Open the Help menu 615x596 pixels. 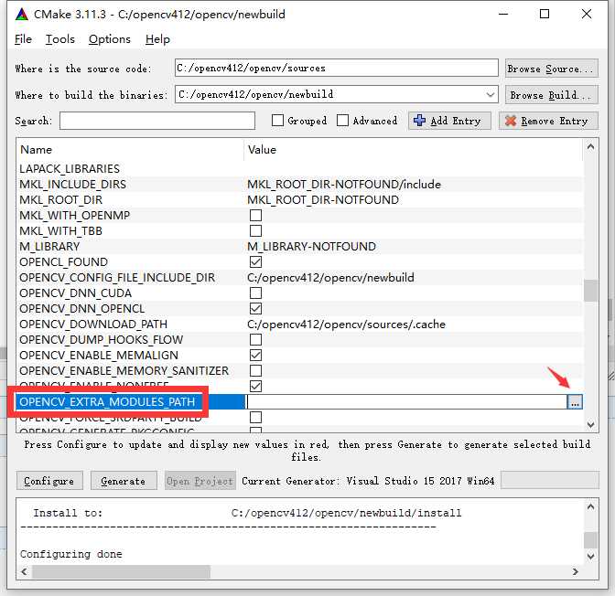tap(157, 39)
